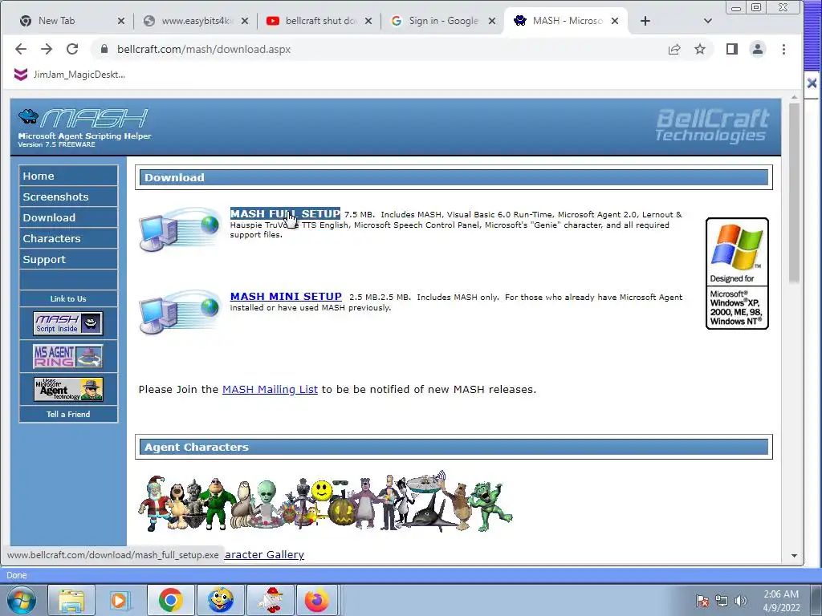The image size is (822, 616).
Task: Click the agent characters group image
Action: click(x=325, y=502)
